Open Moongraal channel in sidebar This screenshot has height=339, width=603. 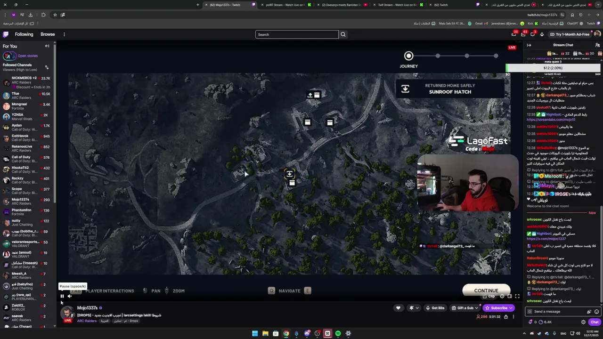coord(27,106)
